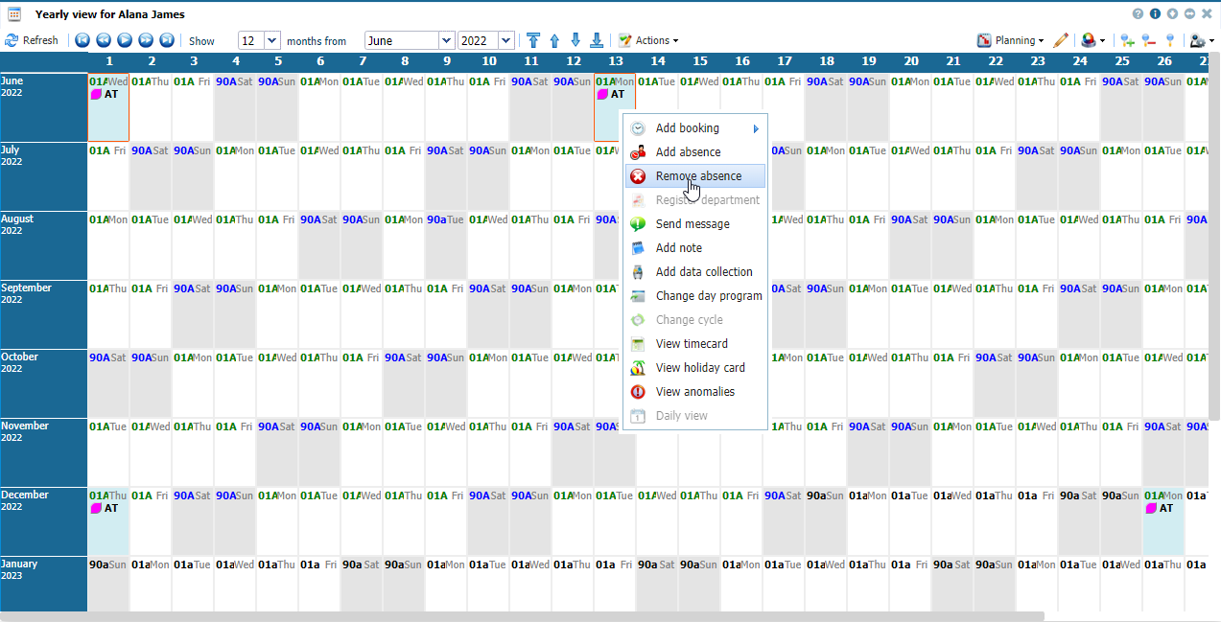Select View timecard in context menu
Screen dimensions: 1221x622
(691, 344)
